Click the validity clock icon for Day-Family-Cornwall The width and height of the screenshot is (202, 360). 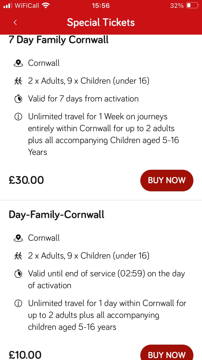tap(18, 273)
